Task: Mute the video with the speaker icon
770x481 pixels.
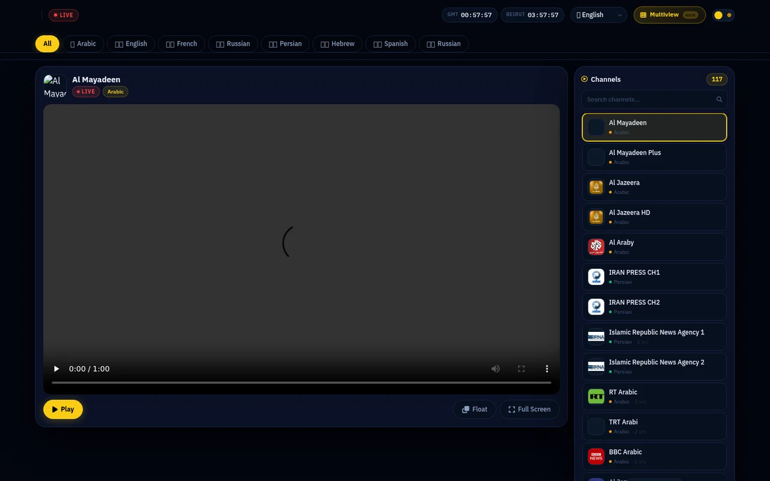Action: (496, 369)
